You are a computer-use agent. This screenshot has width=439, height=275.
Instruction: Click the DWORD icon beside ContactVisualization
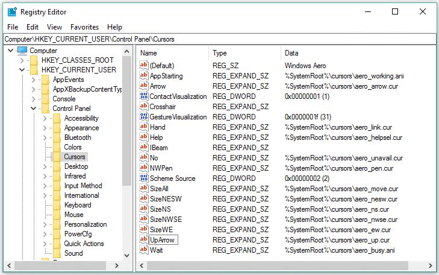144,96
